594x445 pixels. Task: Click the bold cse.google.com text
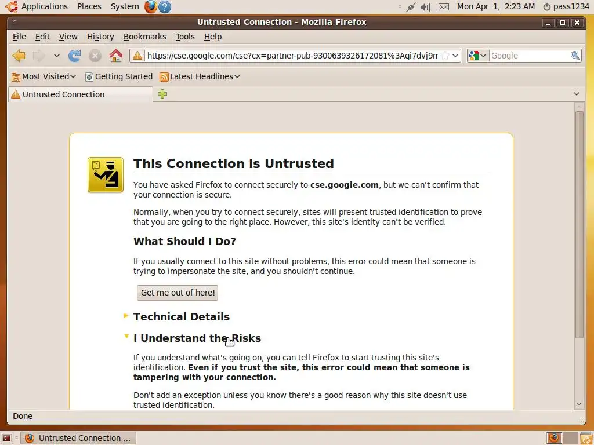click(345, 185)
